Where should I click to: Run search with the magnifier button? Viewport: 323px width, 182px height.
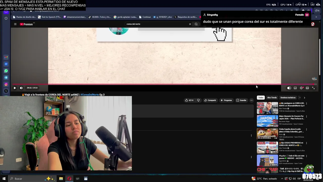click(196, 24)
